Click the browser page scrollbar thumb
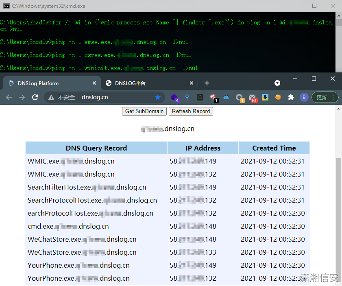This screenshot has width=342, height=286. pyautogui.click(x=338, y=221)
